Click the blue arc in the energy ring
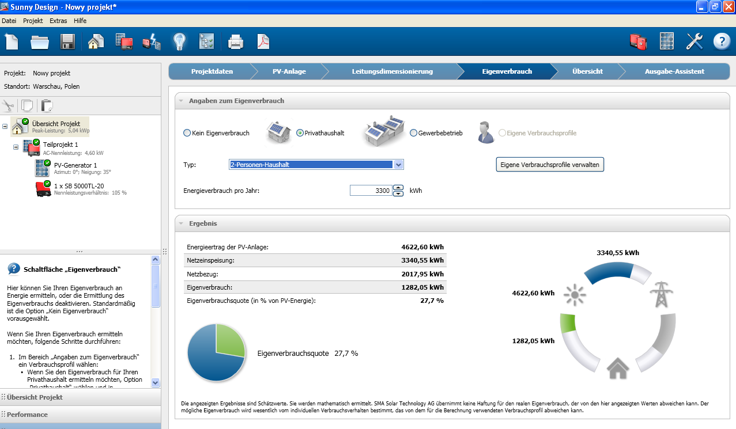The width and height of the screenshot is (736, 429). [x=609, y=274]
